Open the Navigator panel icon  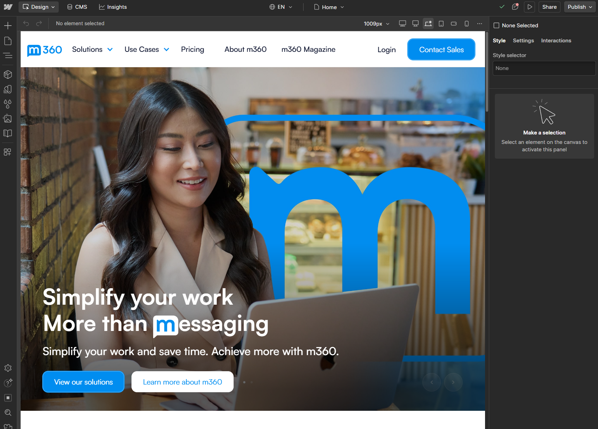pyautogui.click(x=8, y=56)
